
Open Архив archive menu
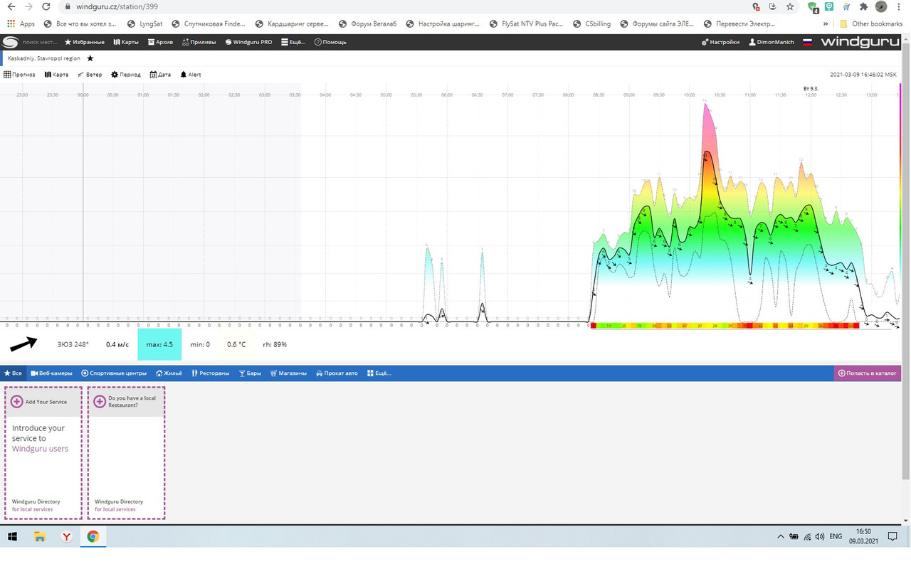pos(160,42)
